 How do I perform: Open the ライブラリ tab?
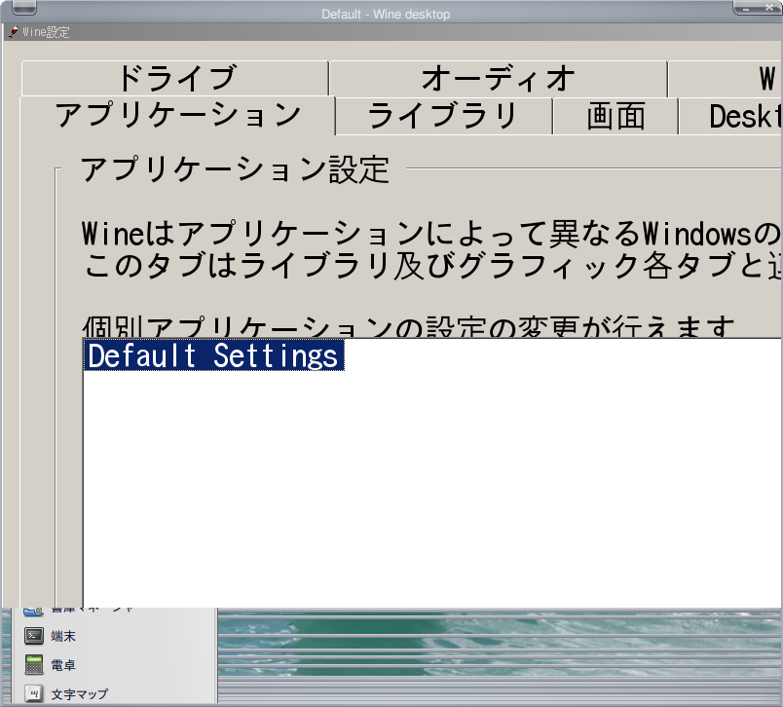click(x=443, y=116)
